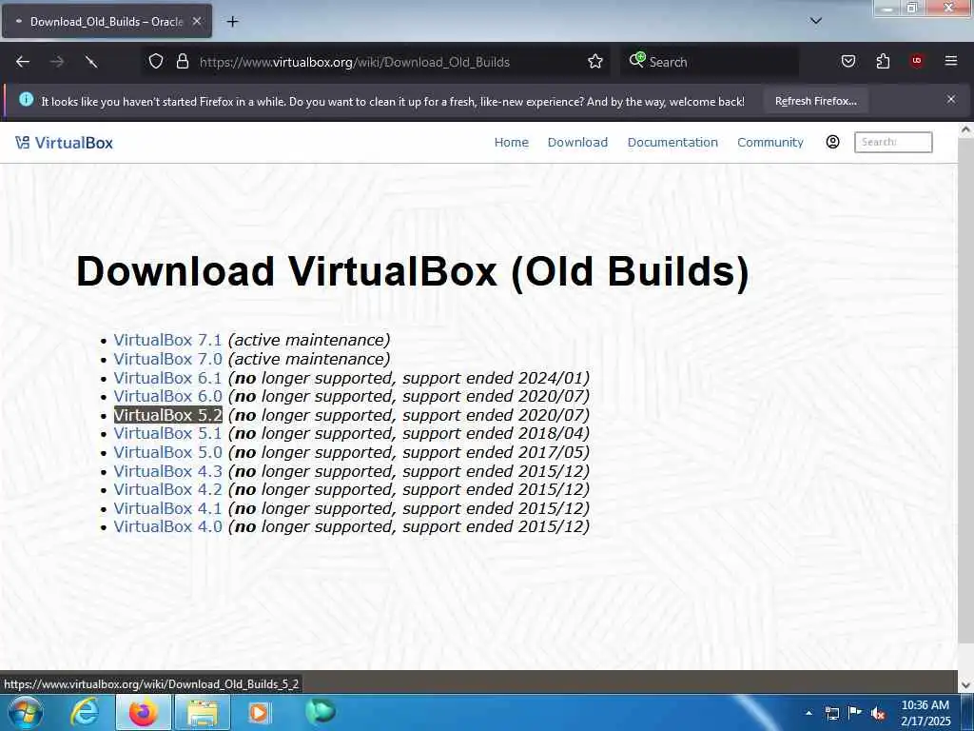The image size is (974, 731).
Task: Open the Home navigation link
Action: (511, 143)
